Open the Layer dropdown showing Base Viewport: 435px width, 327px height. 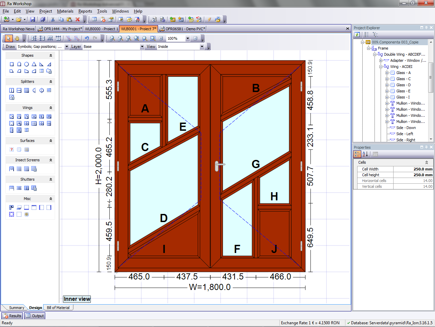[142, 47]
